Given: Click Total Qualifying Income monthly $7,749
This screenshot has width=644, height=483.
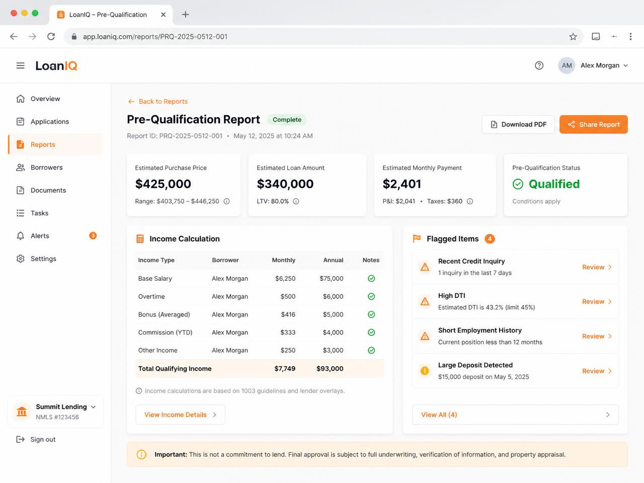Looking at the screenshot, I should click(x=285, y=369).
